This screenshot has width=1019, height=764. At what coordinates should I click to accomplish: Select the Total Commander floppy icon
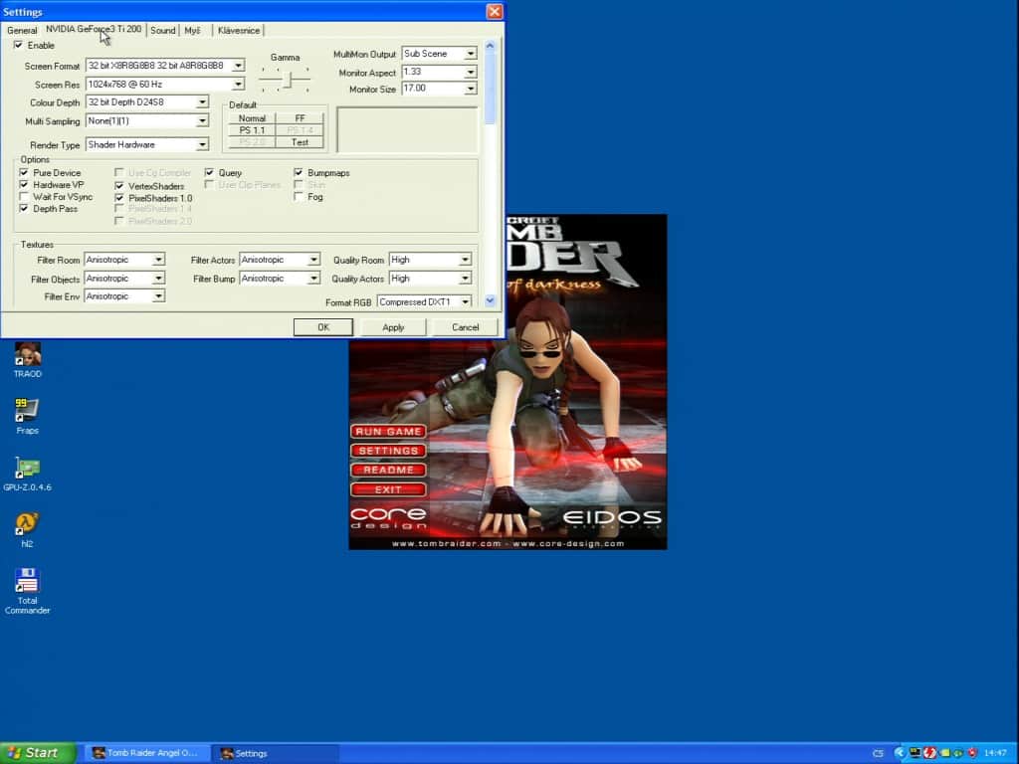(27, 581)
